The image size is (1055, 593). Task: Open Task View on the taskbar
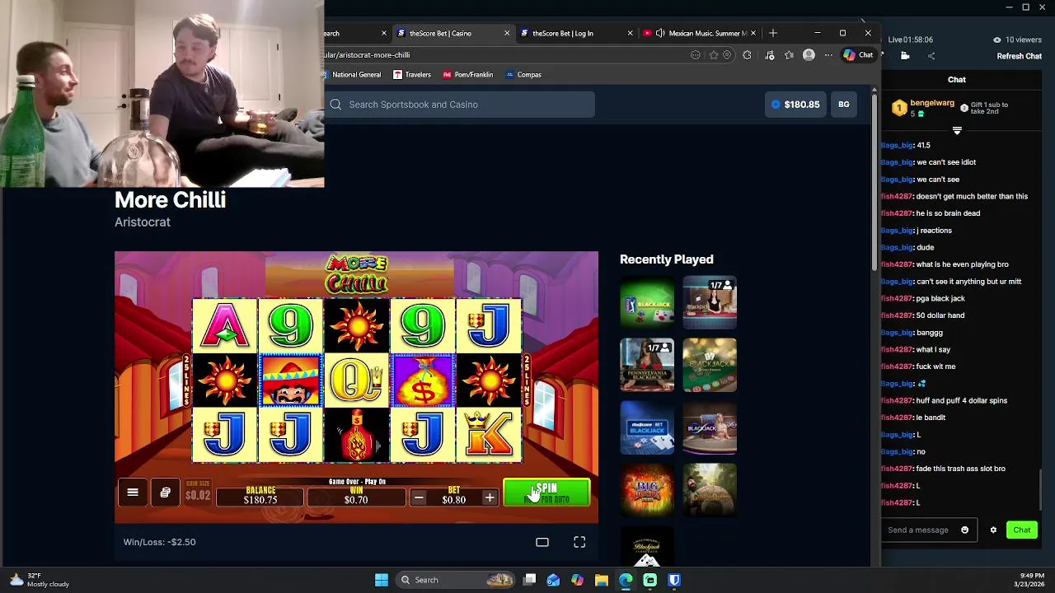[x=530, y=580]
